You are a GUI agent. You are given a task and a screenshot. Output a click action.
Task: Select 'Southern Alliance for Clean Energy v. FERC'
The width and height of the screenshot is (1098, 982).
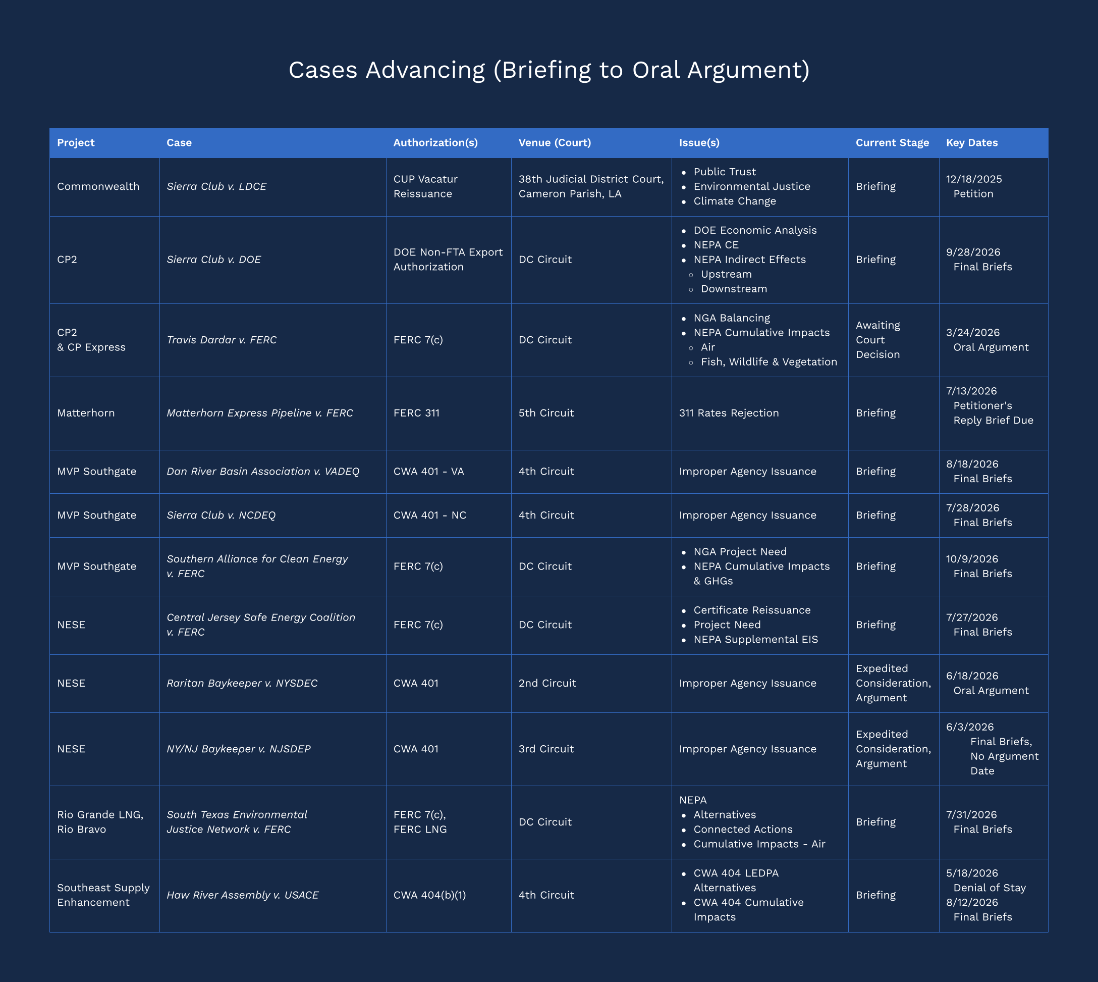pyautogui.click(x=257, y=566)
